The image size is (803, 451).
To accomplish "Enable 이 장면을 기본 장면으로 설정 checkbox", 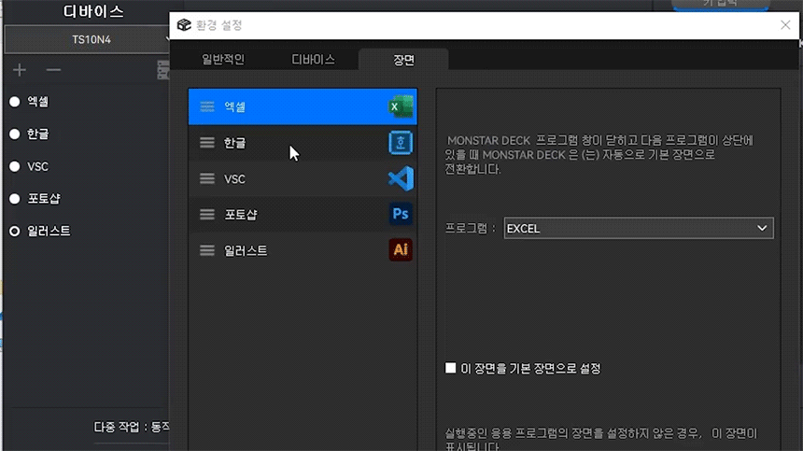I will (451, 369).
